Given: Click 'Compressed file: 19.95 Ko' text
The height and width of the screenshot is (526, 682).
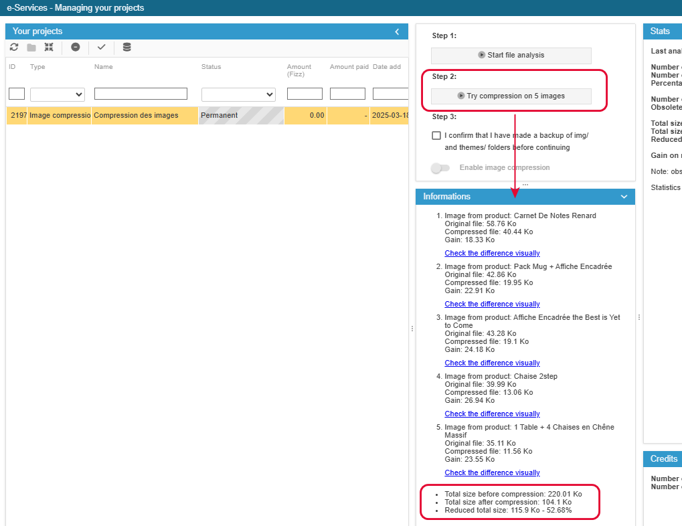Looking at the screenshot, I should pyautogui.click(x=489, y=283).
